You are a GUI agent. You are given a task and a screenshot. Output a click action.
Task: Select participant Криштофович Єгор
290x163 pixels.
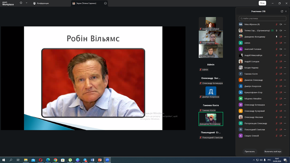click(x=262, y=93)
